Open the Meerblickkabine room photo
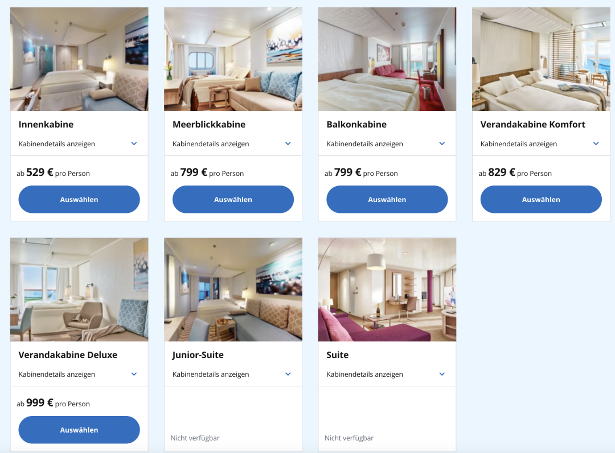Screen dimensions: 615x453 (x=233, y=59)
